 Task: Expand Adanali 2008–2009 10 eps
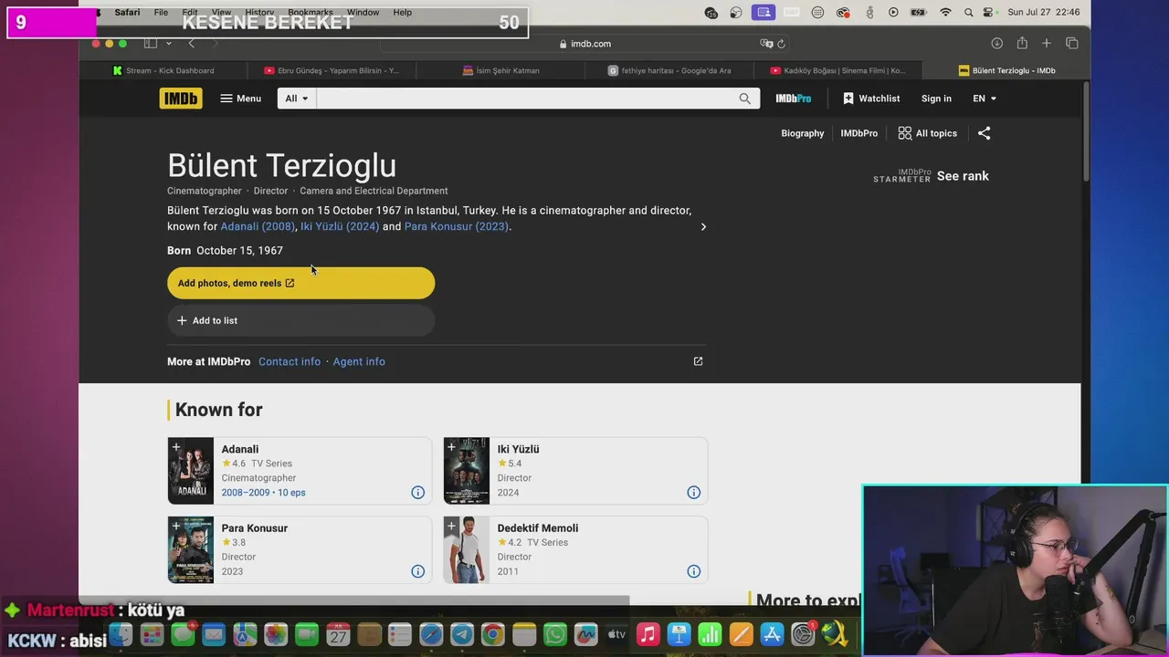[263, 493]
